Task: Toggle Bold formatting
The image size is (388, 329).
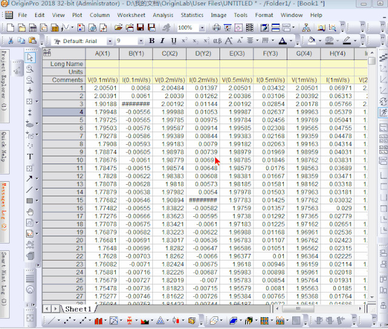Action: pyautogui.click(x=152, y=41)
